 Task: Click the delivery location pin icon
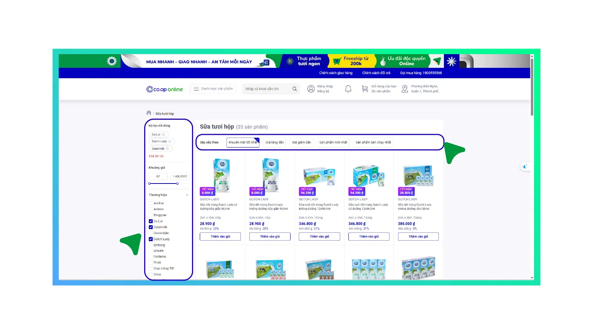405,89
